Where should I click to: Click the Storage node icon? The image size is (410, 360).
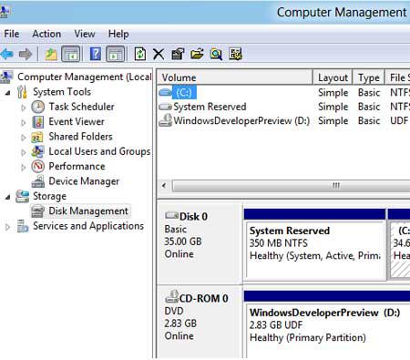pos(22,196)
